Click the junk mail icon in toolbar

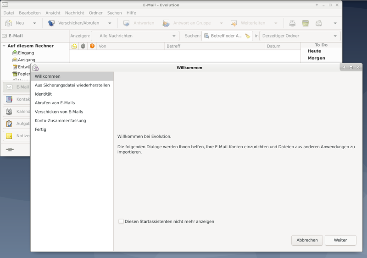[x=318, y=23]
